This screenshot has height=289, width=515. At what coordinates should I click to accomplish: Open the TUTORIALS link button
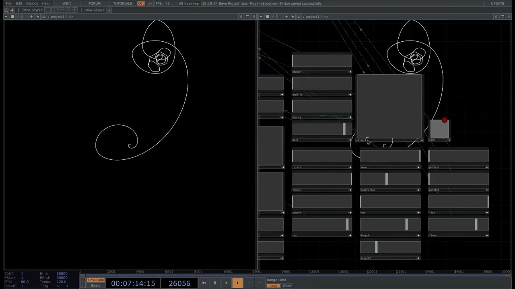pyautogui.click(x=122, y=3)
